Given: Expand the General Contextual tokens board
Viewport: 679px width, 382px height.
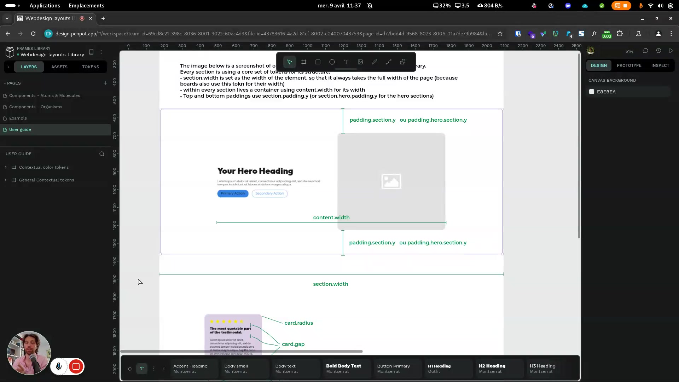Looking at the screenshot, I should (6, 180).
